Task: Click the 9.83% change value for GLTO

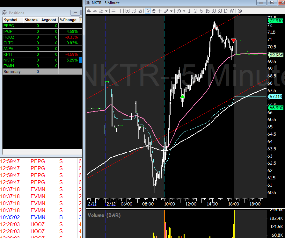Action: pyautogui.click(x=72, y=43)
